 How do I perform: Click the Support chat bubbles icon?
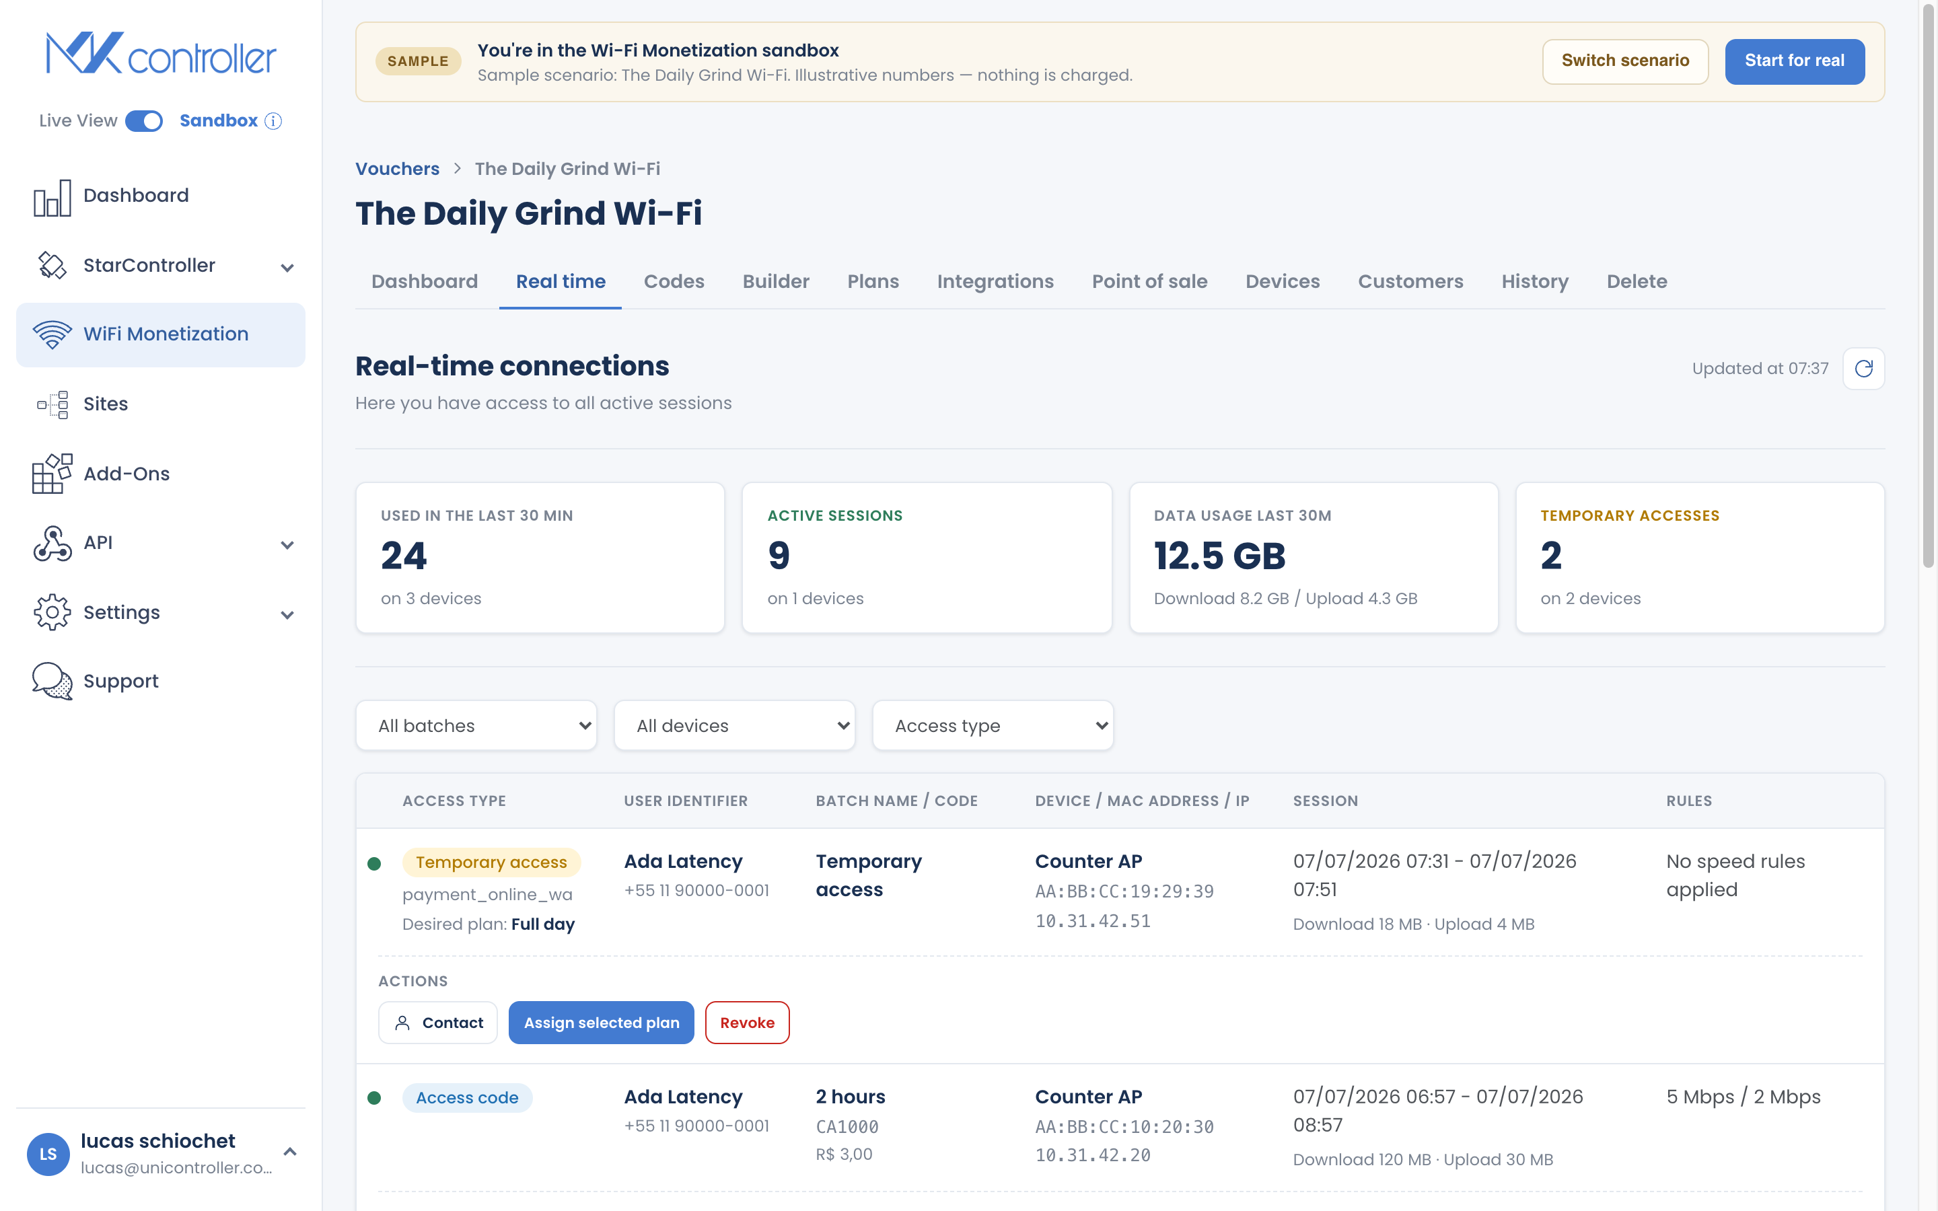pyautogui.click(x=52, y=682)
